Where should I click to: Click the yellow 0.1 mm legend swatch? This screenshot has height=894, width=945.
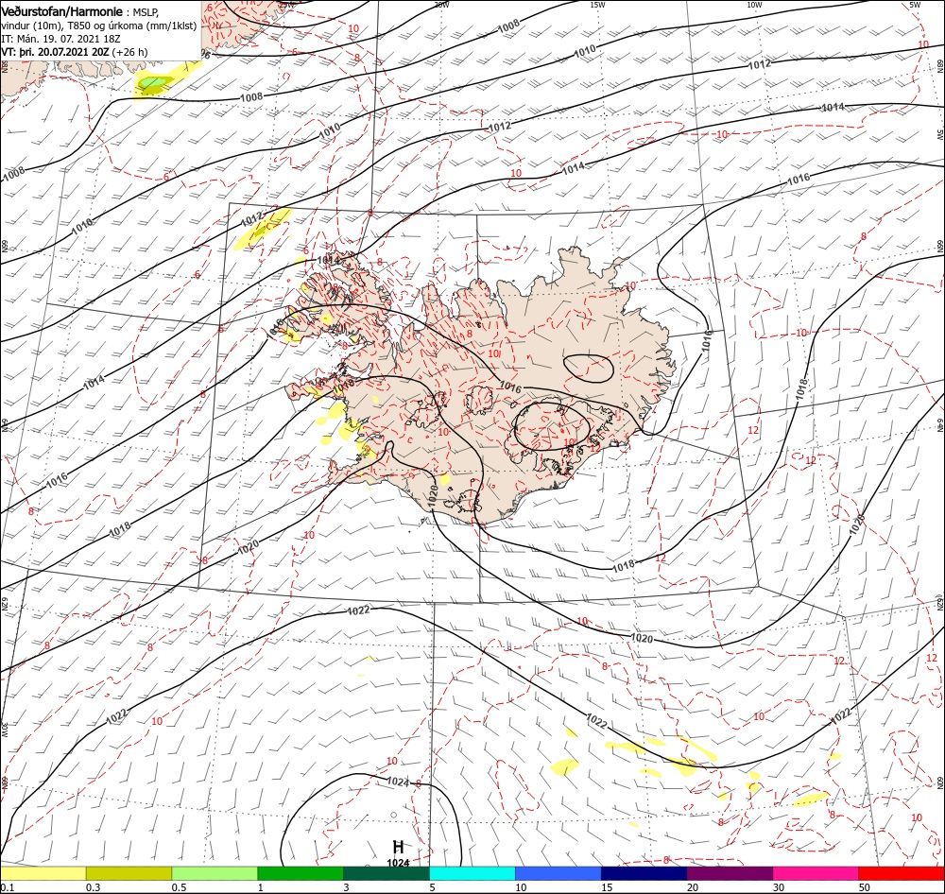[x=43, y=873]
